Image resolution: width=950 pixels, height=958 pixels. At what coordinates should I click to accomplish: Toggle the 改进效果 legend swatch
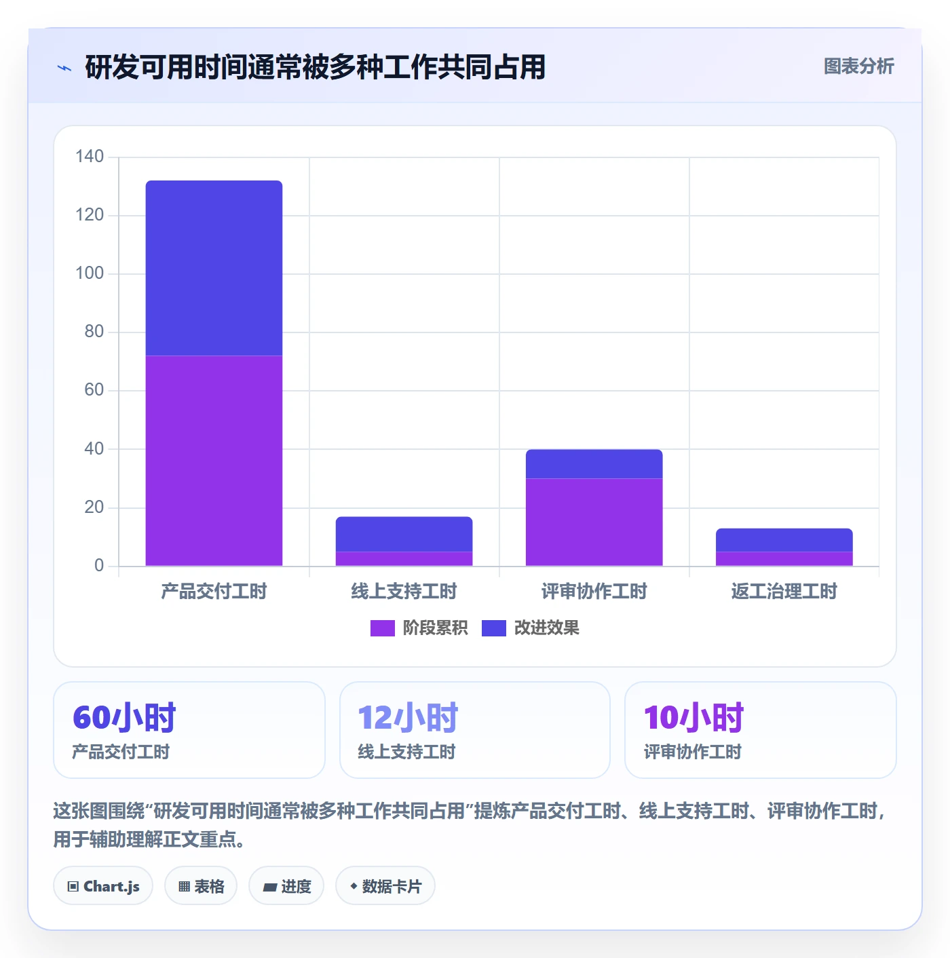tap(494, 628)
